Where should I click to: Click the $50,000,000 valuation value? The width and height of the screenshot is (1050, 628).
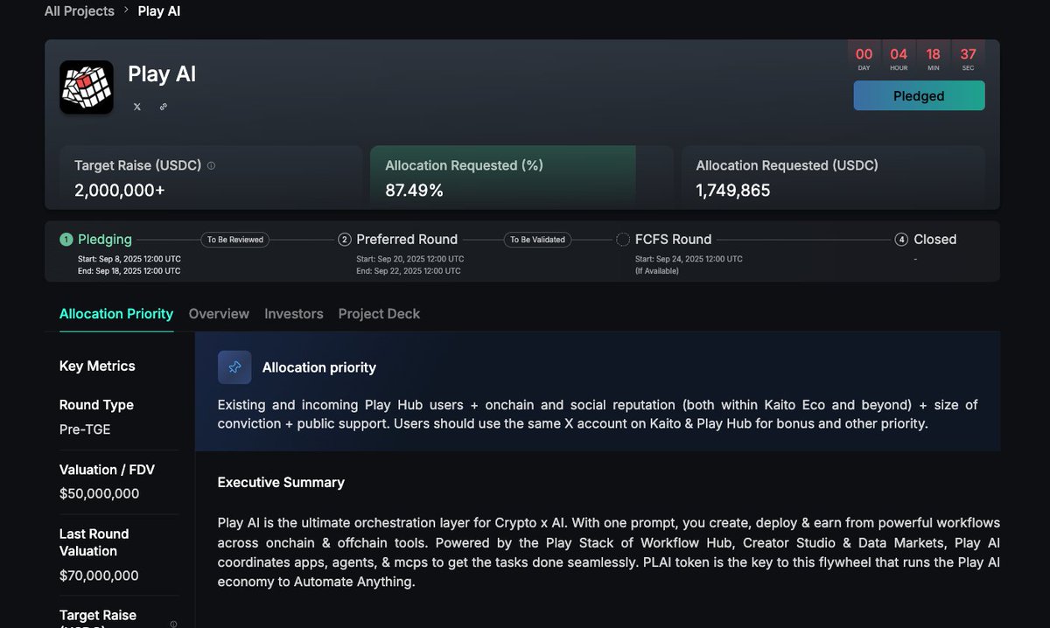[99, 493]
